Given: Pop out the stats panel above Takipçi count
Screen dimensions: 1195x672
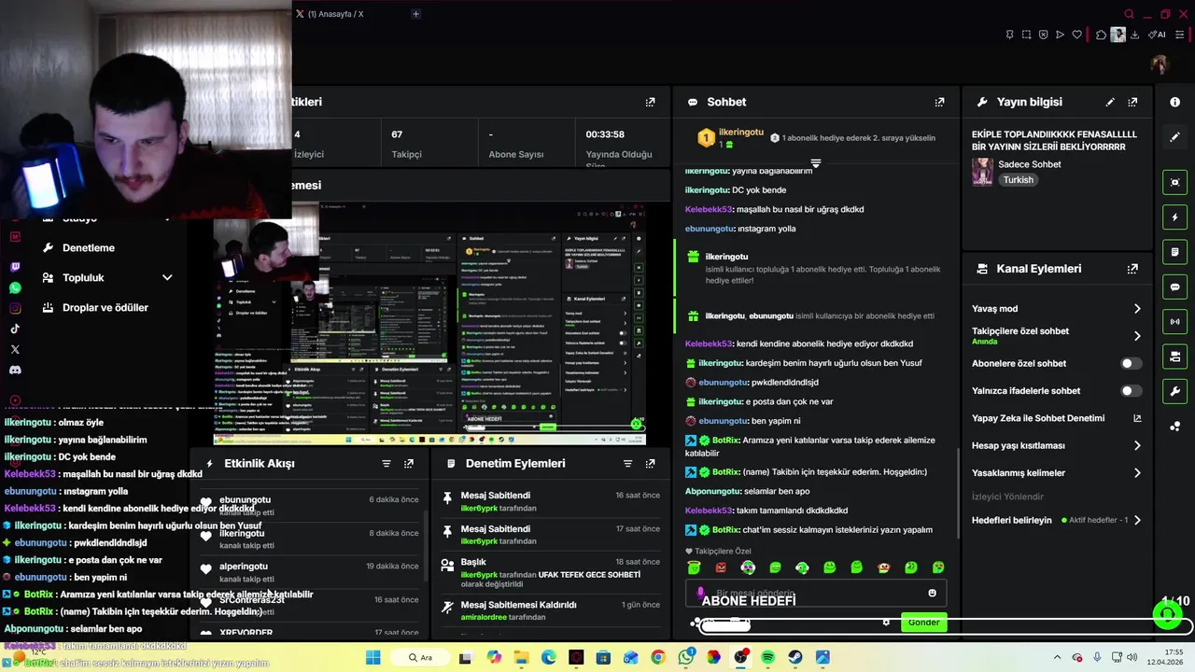Looking at the screenshot, I should [650, 102].
